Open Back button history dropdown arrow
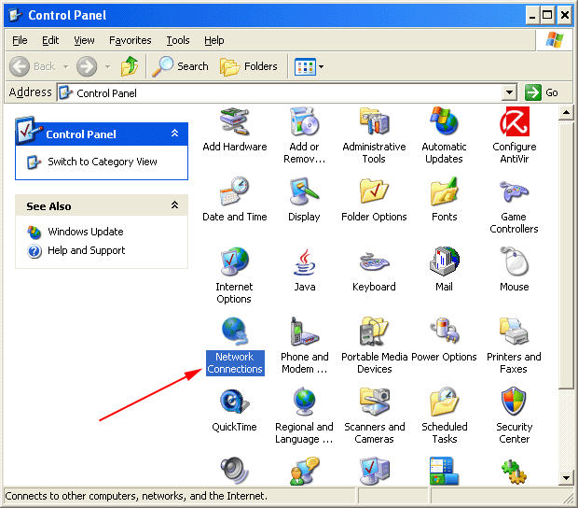 [x=65, y=67]
